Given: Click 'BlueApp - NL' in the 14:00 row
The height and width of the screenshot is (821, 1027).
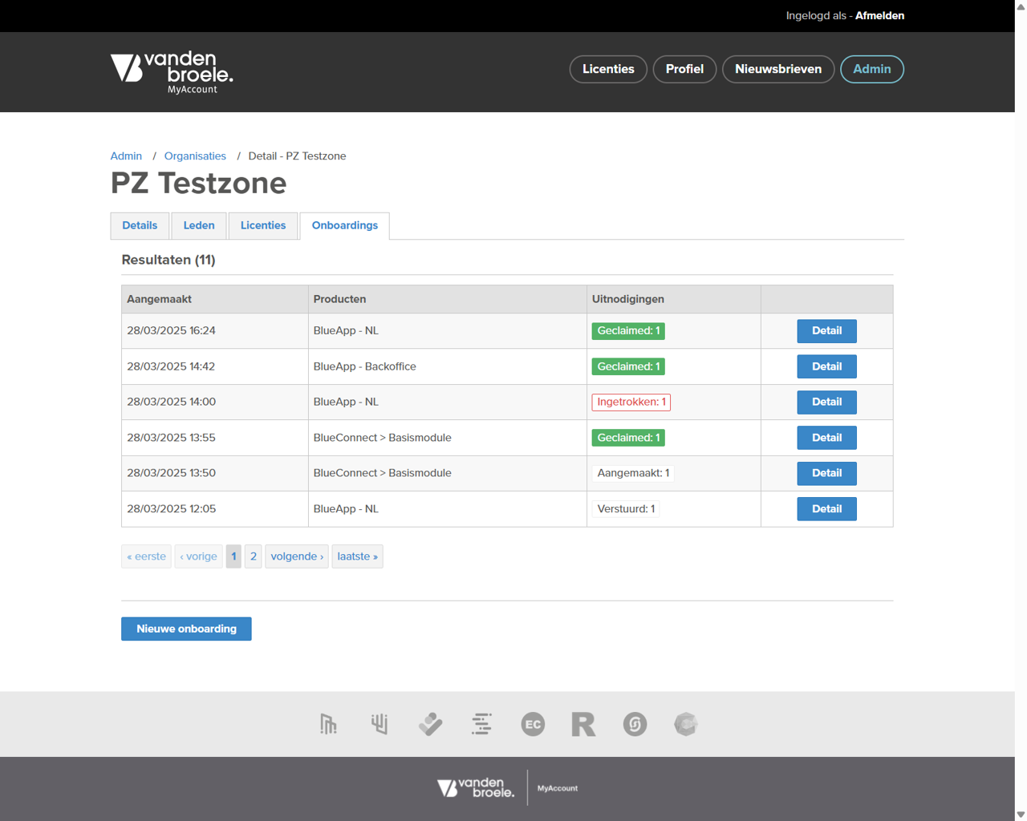Looking at the screenshot, I should point(346,402).
